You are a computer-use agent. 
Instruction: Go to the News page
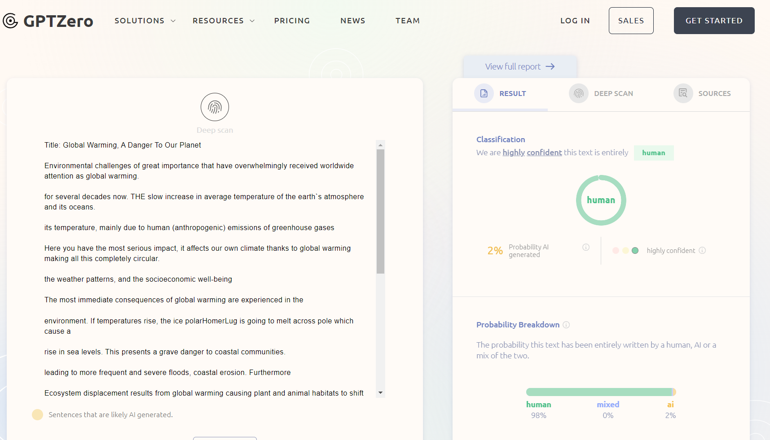coord(352,21)
